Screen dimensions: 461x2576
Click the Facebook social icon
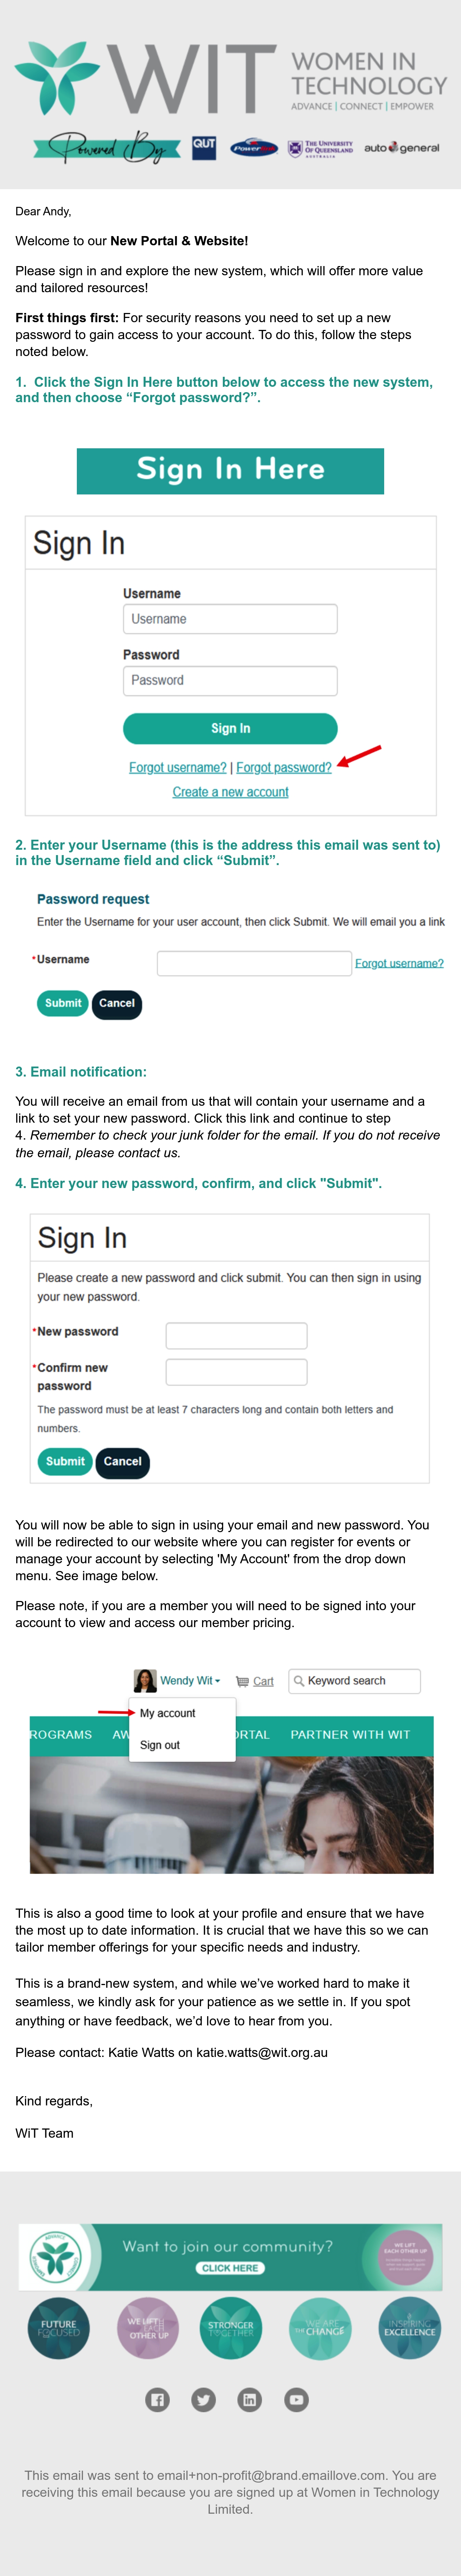(x=157, y=2399)
